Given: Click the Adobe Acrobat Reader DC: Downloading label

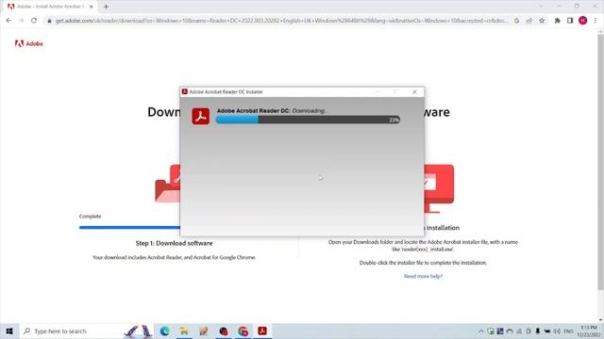Looking at the screenshot, I should pos(272,111).
